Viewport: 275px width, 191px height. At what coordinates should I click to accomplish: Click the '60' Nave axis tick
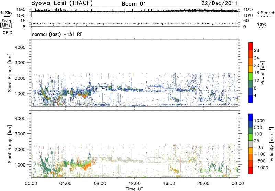tap(246, 21)
